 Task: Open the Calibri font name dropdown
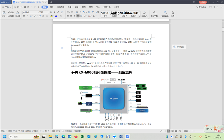pos(38,12)
